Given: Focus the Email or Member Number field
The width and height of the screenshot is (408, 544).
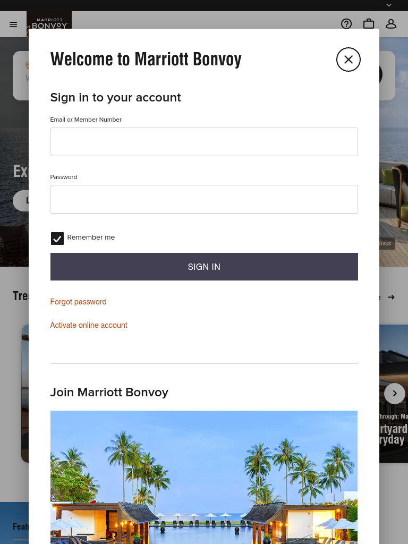Looking at the screenshot, I should coord(204,142).
